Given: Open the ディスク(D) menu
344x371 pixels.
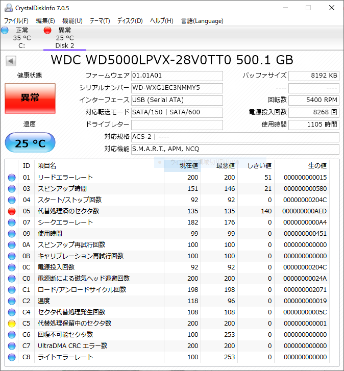Looking at the screenshot, I should pyautogui.click(x=130, y=21).
